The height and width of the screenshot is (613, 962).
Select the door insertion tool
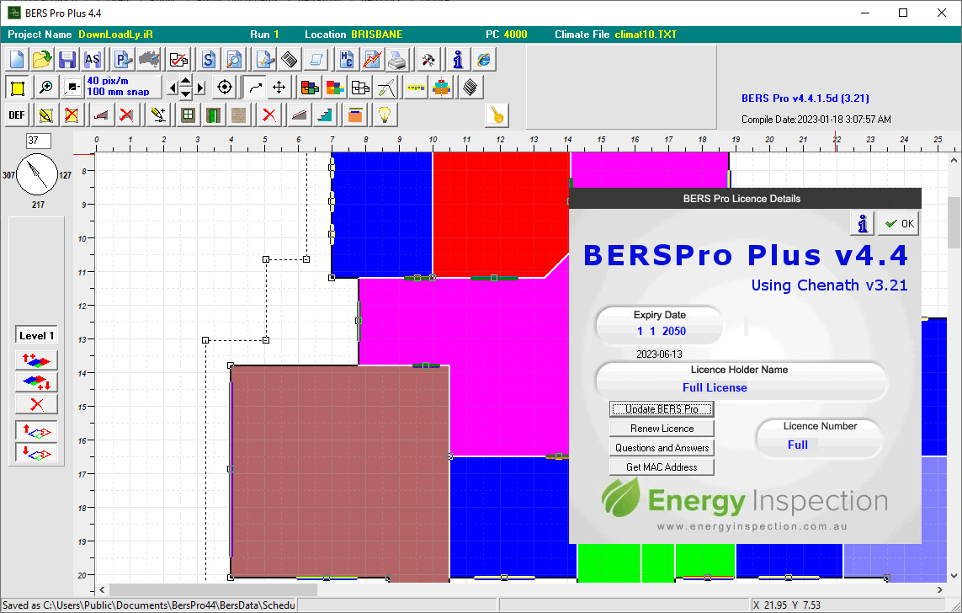[215, 115]
